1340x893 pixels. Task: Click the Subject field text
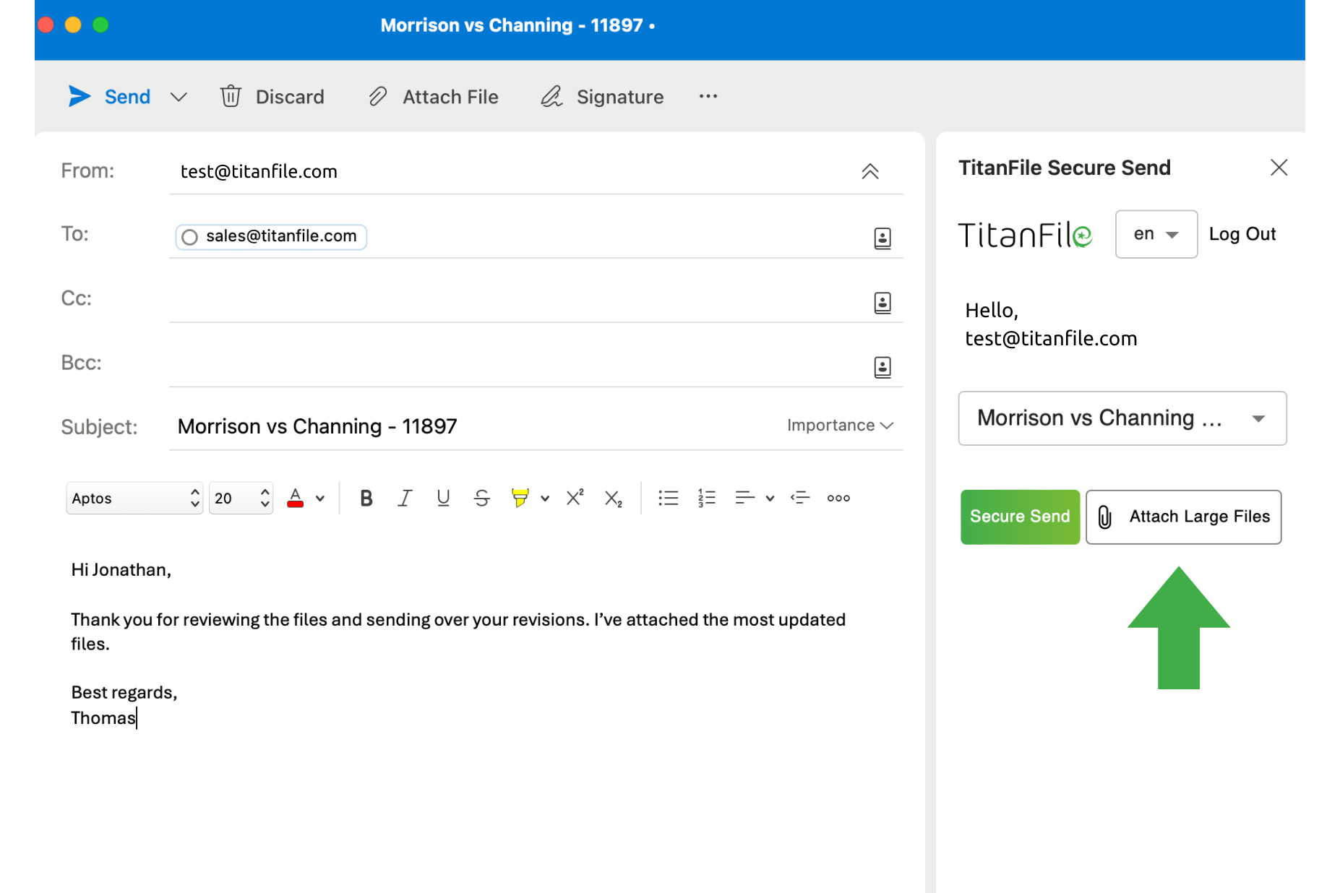pos(317,426)
